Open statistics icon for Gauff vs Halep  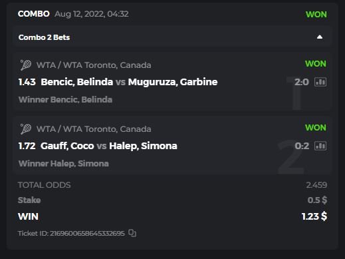320,146
